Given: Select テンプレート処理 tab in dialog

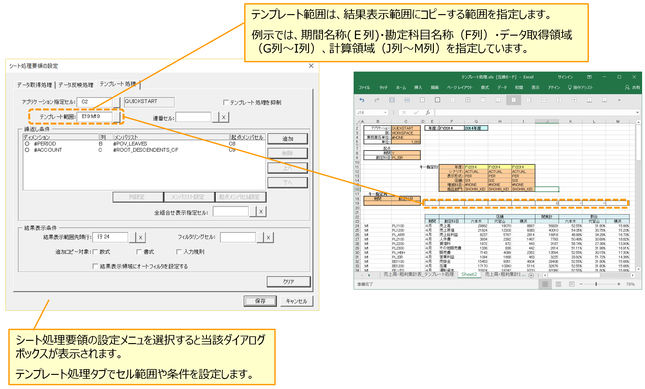Looking at the screenshot, I should pyautogui.click(x=118, y=84).
